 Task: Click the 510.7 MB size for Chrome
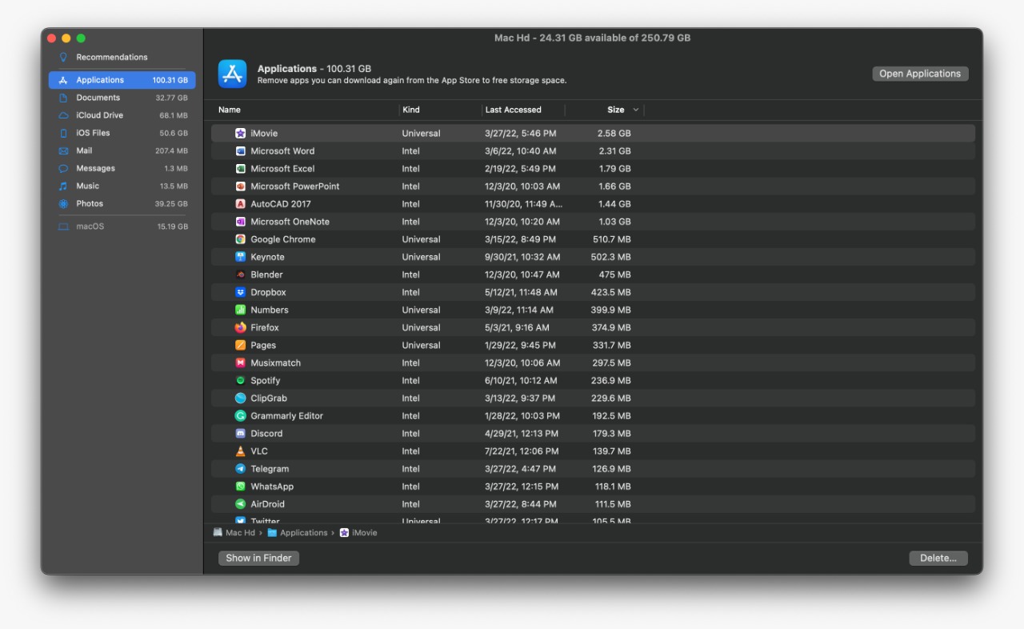tap(612, 239)
